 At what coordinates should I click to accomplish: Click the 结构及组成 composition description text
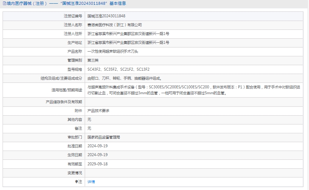pos(124,78)
